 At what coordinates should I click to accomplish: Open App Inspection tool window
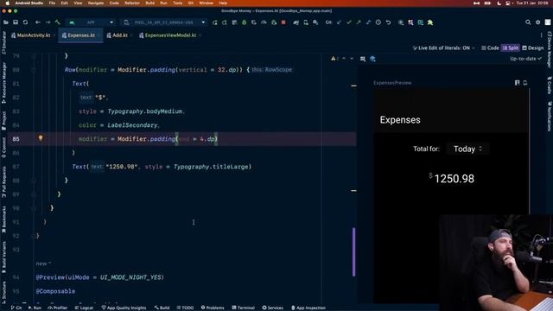(308, 308)
